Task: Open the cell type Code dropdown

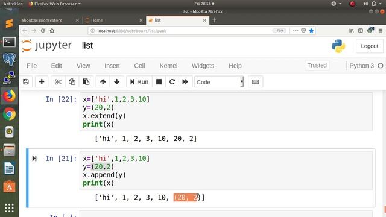Action: (x=219, y=82)
